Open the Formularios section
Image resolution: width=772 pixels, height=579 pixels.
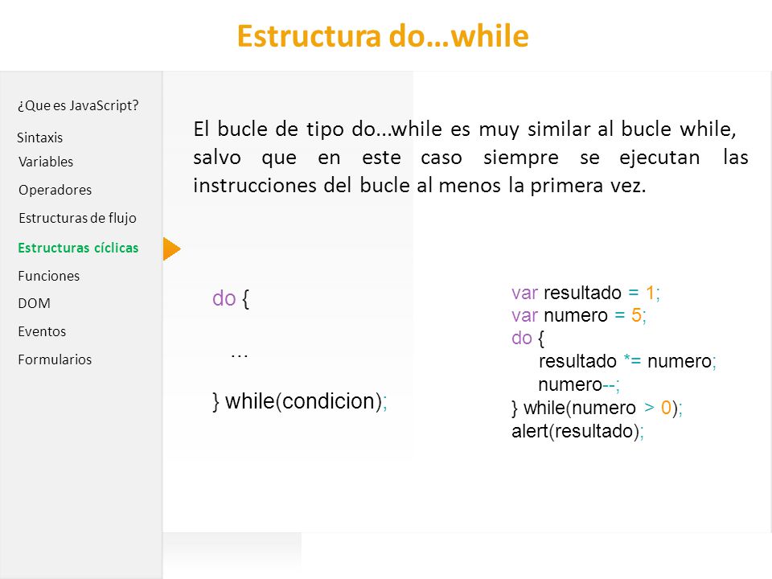pos(55,359)
